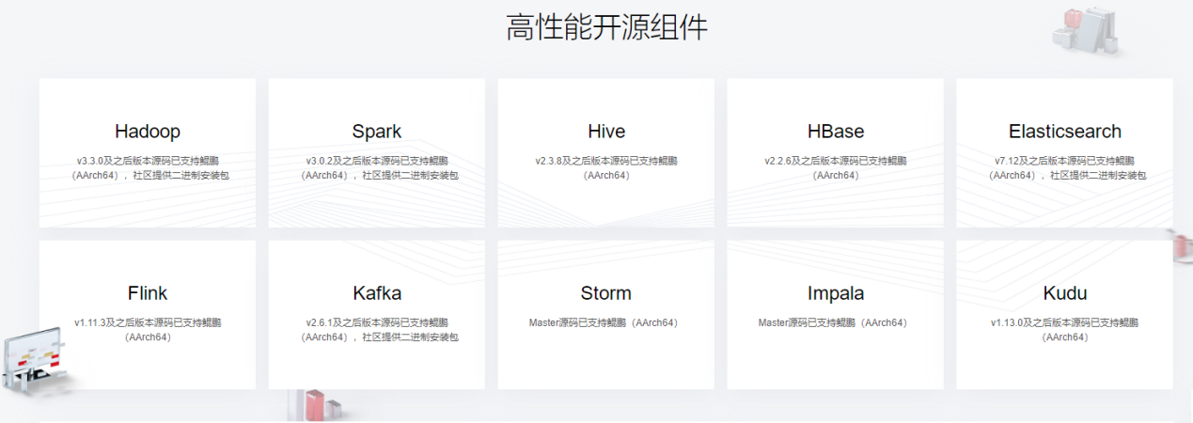Click Spark's v3.0.2 version description text
This screenshot has height=423, width=1193.
click(x=377, y=168)
